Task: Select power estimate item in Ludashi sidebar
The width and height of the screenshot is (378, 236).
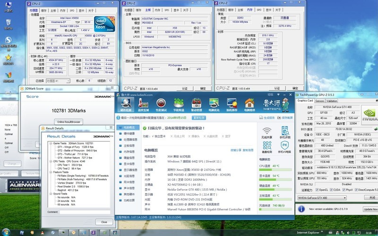Action: point(129,200)
